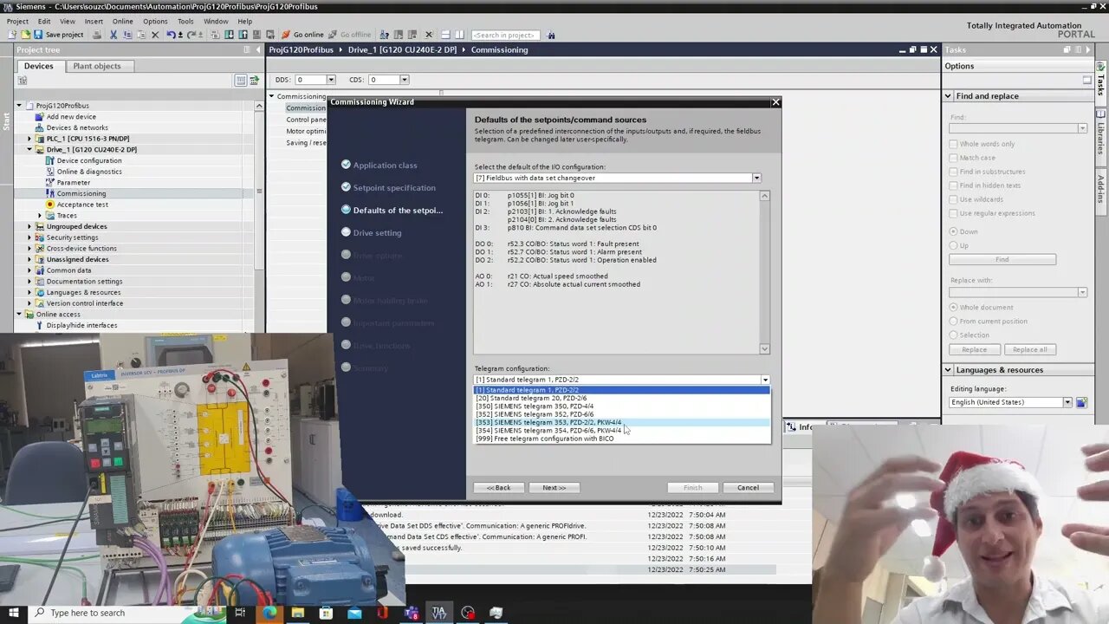Click Go online in the toolbar

click(302, 35)
